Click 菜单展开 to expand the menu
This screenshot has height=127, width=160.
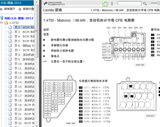(x=10, y=9)
